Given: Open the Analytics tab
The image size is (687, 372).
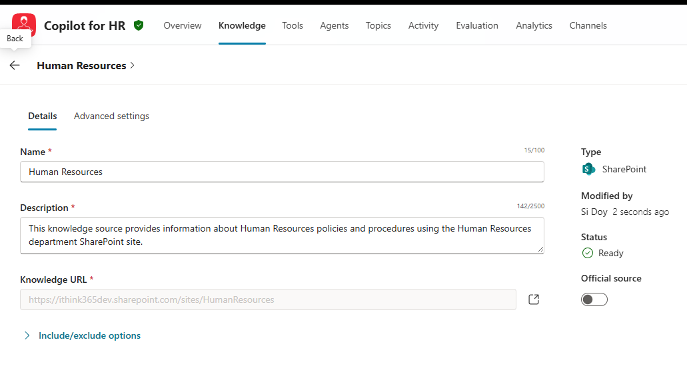Looking at the screenshot, I should tap(534, 25).
